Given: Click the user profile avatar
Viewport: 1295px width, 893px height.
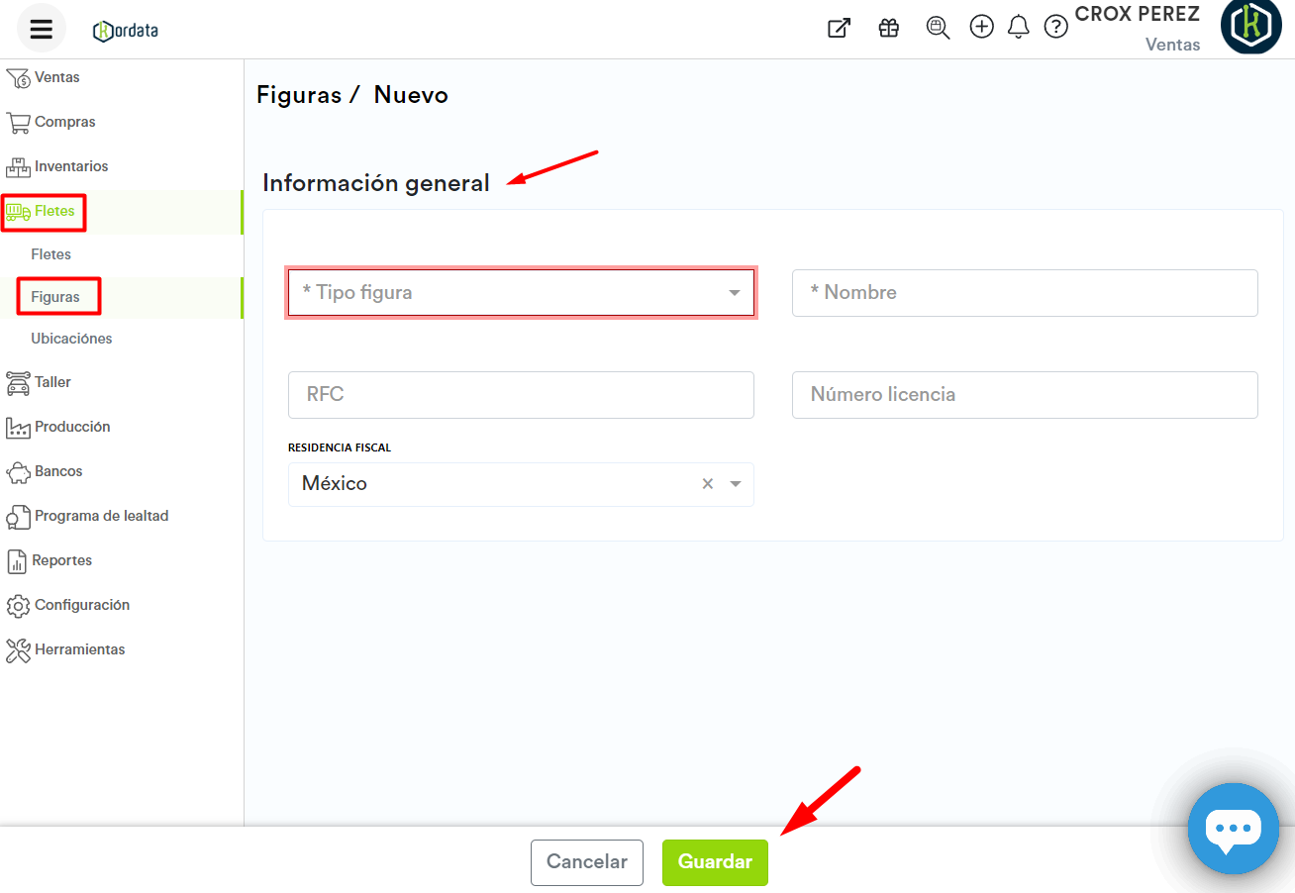Looking at the screenshot, I should (x=1251, y=27).
